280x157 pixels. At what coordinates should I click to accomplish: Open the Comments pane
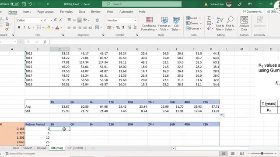[x=252, y=11]
